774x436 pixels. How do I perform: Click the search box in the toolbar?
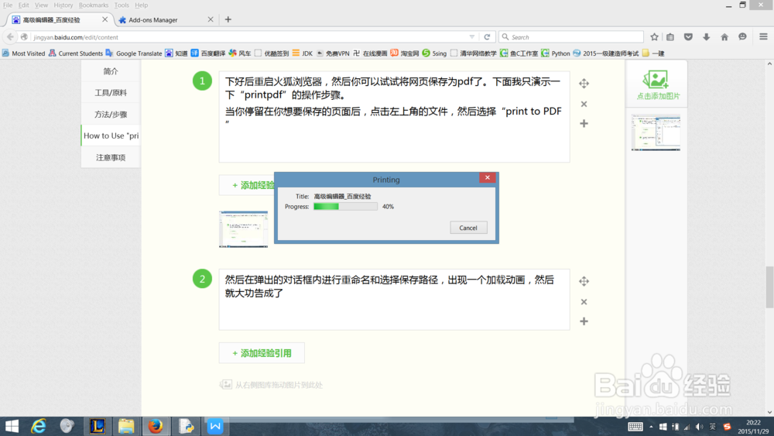[572, 37]
